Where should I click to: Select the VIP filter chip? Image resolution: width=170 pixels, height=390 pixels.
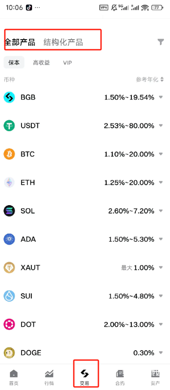(x=68, y=63)
